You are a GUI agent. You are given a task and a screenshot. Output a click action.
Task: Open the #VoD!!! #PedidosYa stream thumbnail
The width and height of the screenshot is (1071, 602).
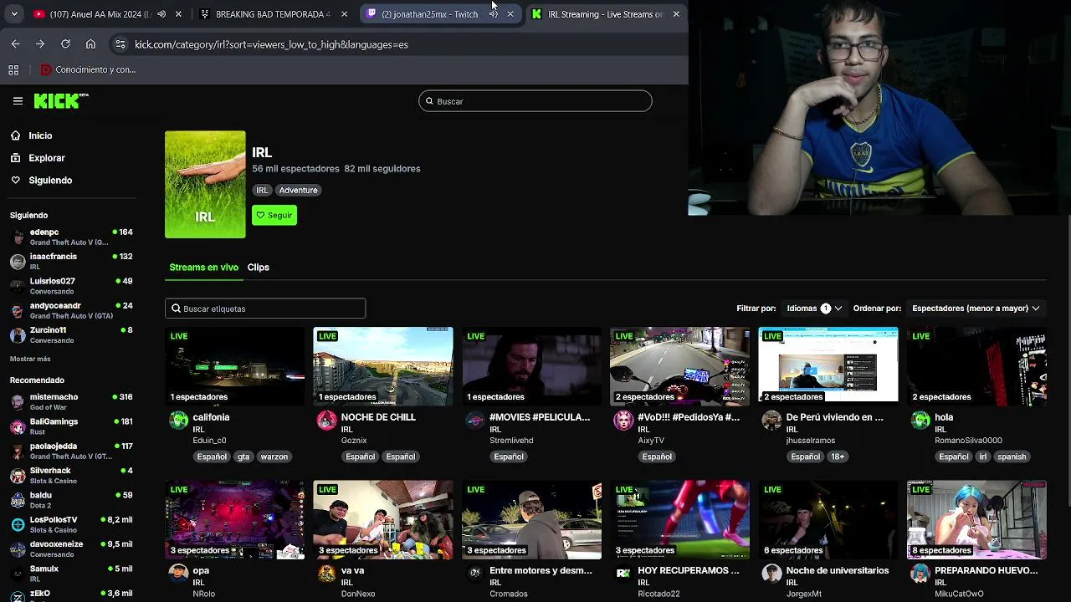pos(679,365)
